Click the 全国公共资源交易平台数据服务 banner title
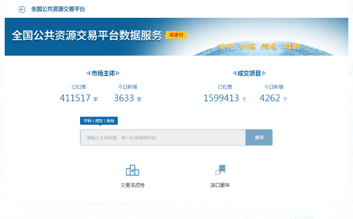Viewport: 353px width, 219px height. click(x=87, y=37)
